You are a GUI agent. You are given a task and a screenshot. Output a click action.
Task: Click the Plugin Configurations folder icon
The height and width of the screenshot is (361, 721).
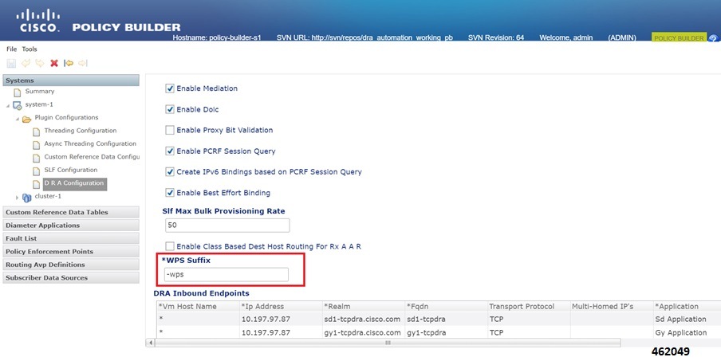26,119
